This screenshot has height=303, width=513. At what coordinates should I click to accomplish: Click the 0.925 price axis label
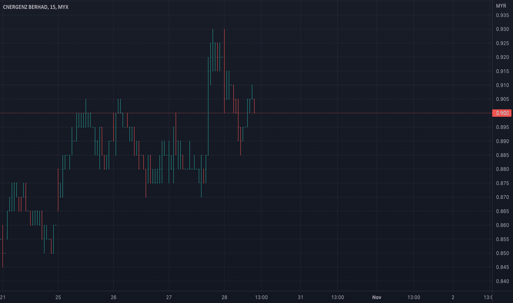502,43
